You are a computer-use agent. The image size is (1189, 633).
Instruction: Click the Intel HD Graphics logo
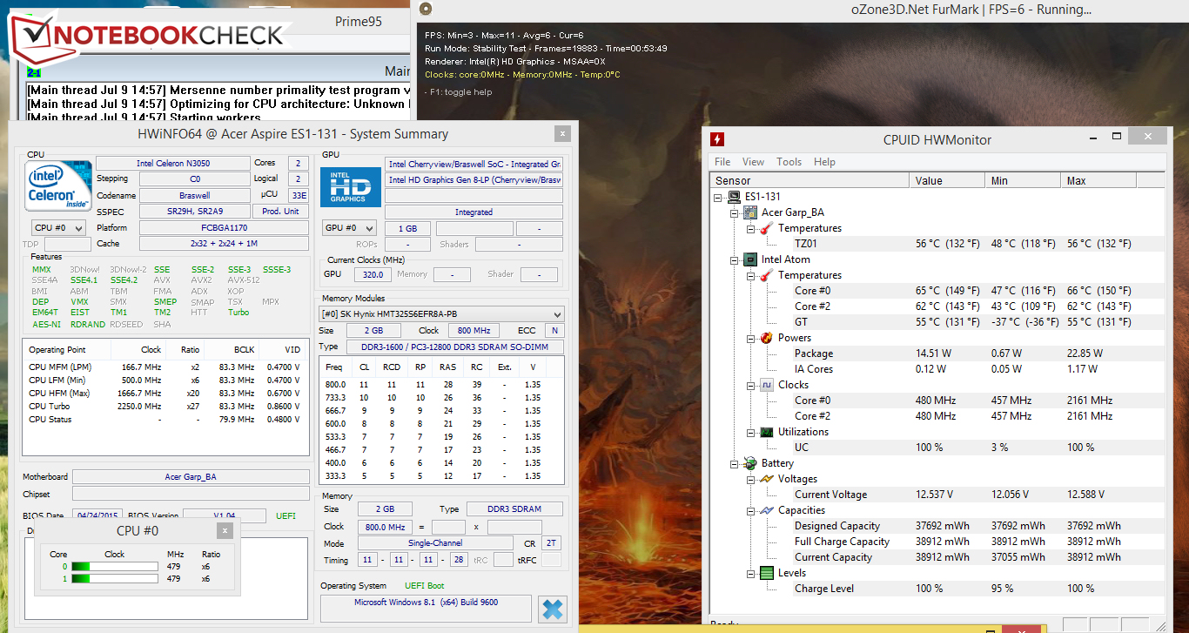click(x=351, y=186)
